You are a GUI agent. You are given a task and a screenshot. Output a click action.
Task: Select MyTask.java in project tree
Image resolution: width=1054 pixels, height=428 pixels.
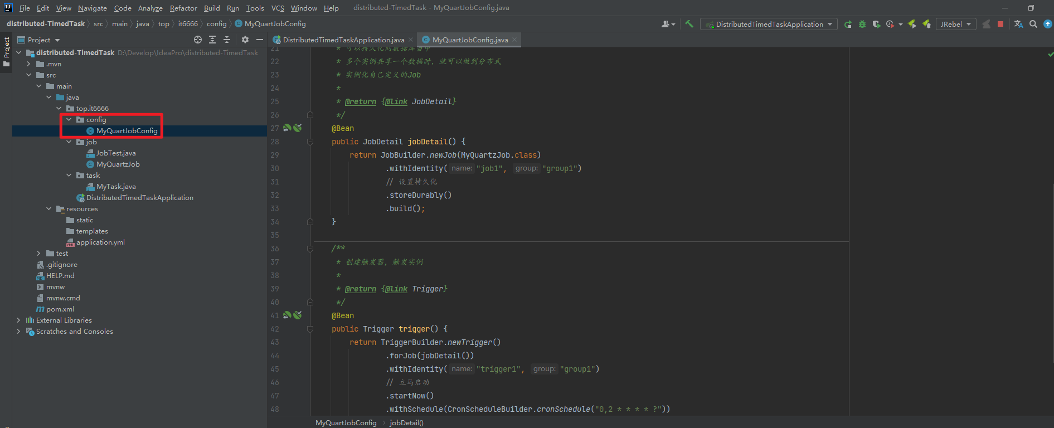[115, 186]
